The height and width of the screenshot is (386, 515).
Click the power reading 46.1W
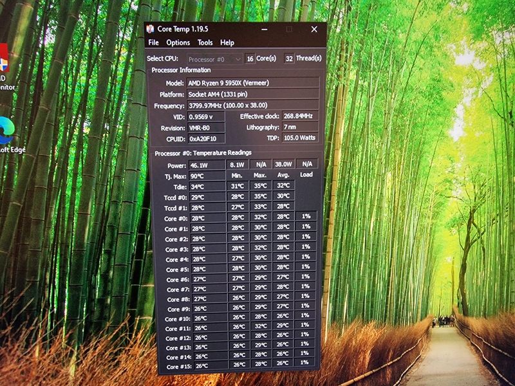[207, 165]
